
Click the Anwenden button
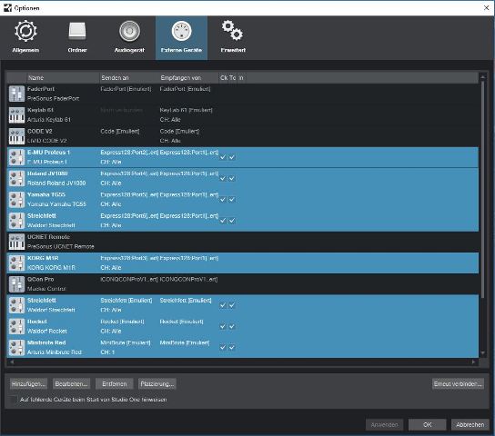(x=384, y=425)
